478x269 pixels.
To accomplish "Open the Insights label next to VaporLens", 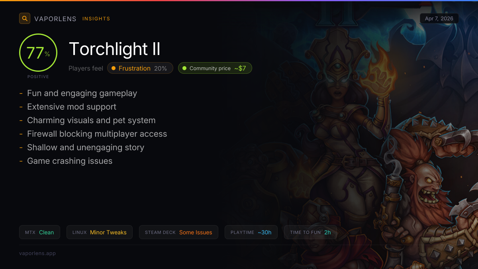I will click(96, 19).
